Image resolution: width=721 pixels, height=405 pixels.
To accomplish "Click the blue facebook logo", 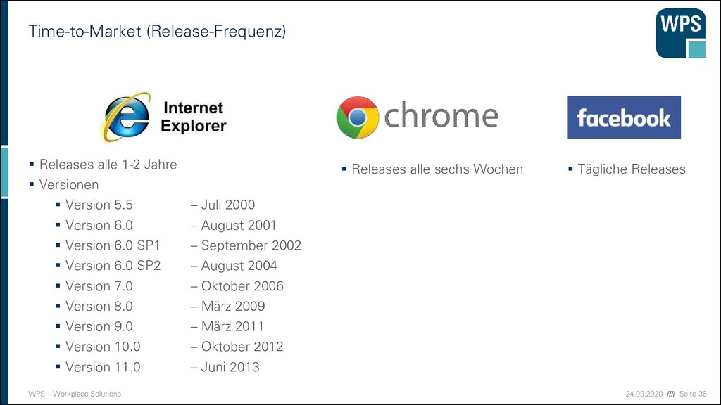I will click(624, 117).
